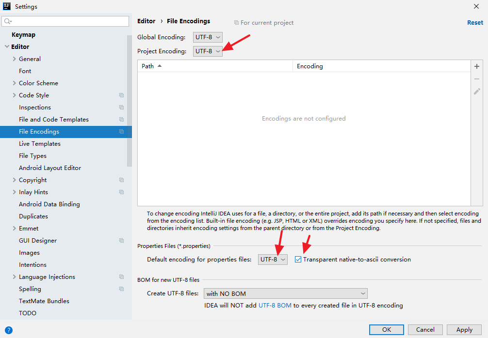Open default properties files encoding dropdown

[273, 260]
